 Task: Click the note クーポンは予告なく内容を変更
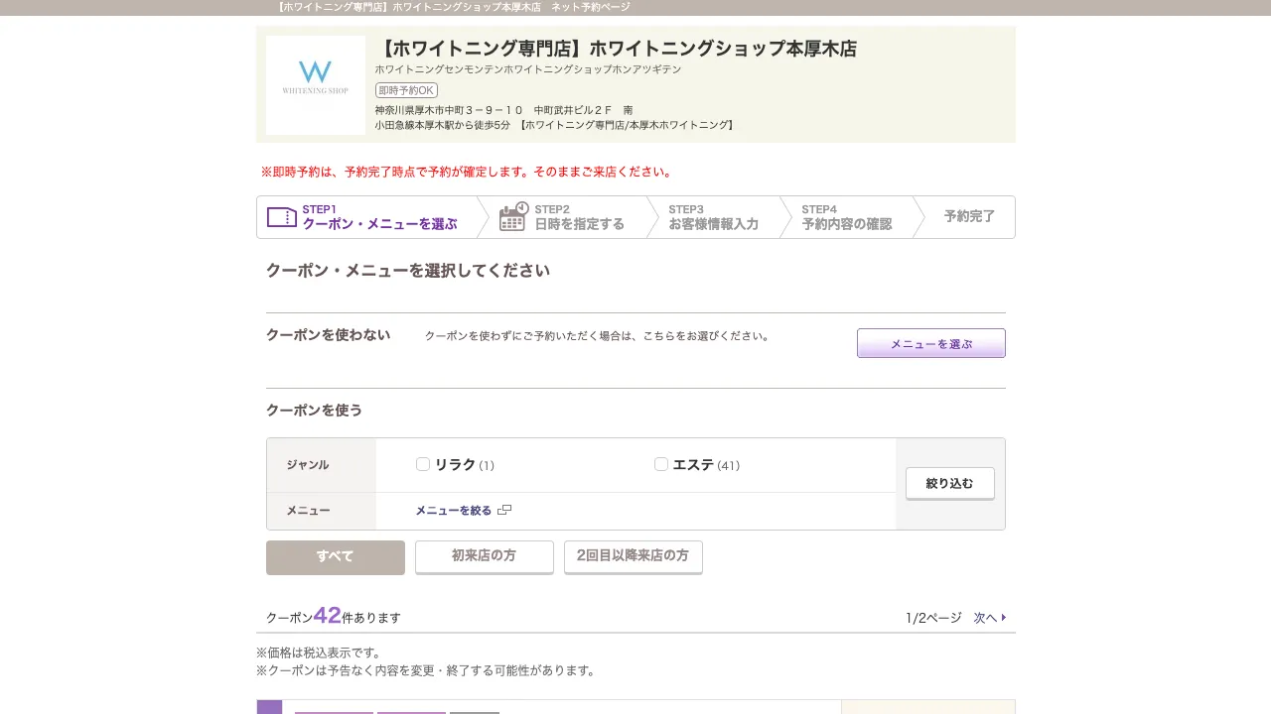pyautogui.click(x=428, y=670)
